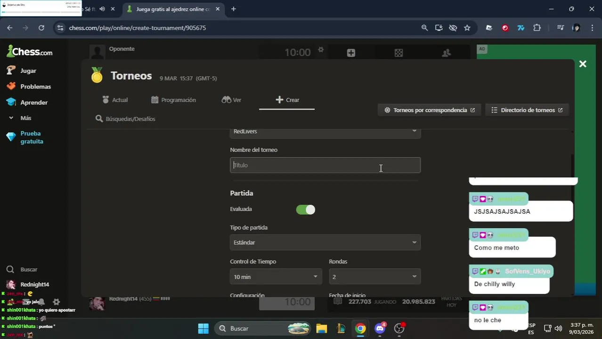Open OBS Studio from the taskbar
Image resolution: width=602 pixels, height=339 pixels.
click(x=399, y=328)
